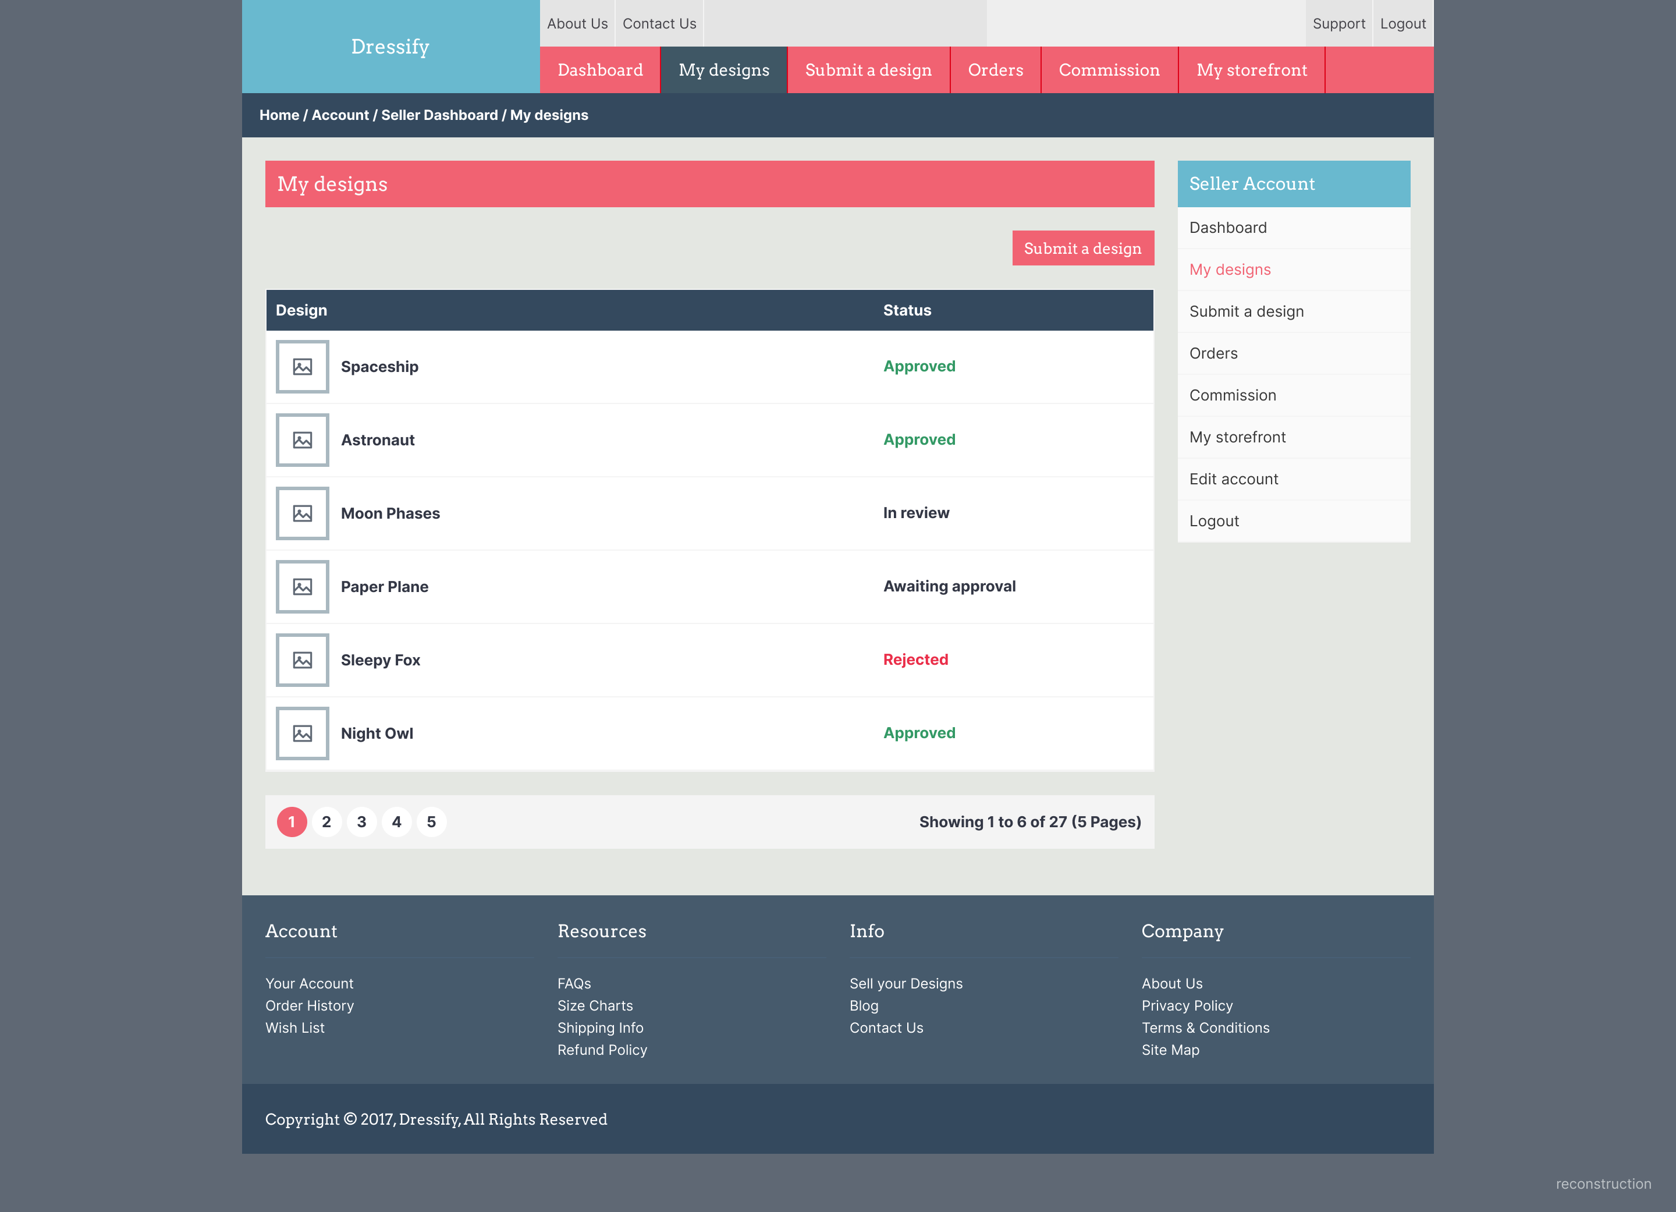Open the Spaceship design thumbnail

point(302,367)
